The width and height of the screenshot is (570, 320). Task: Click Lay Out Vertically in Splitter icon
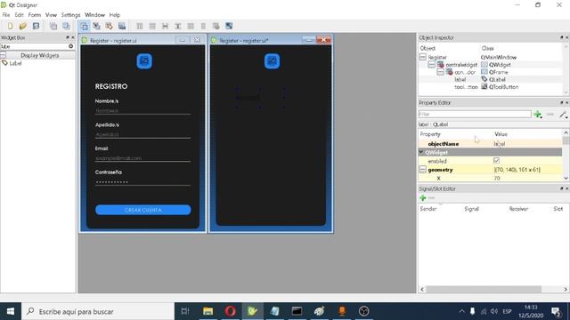(x=178, y=26)
